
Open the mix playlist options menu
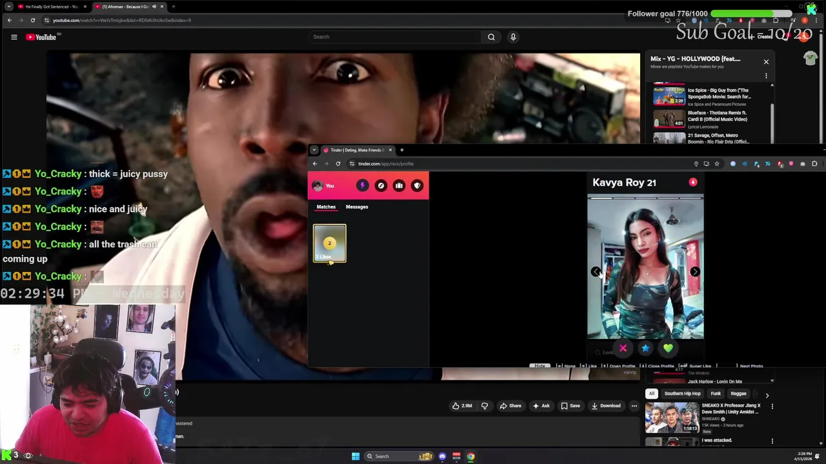tap(766, 76)
